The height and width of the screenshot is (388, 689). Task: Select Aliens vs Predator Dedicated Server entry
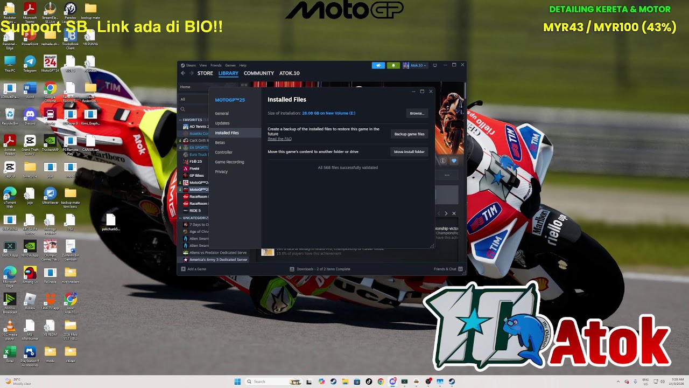click(215, 253)
